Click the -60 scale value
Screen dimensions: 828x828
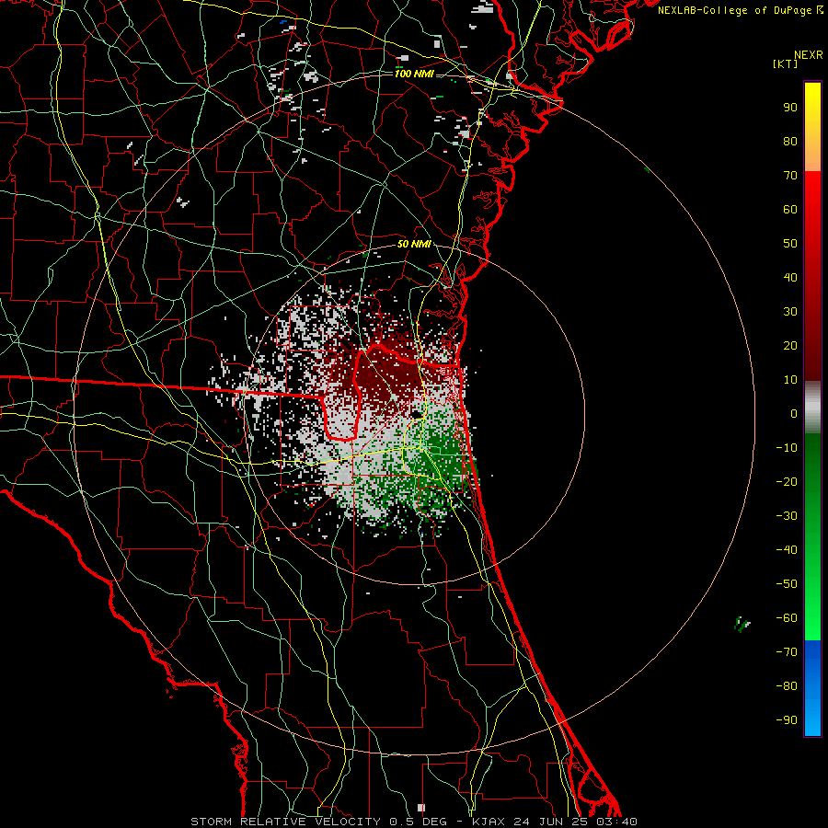pos(787,618)
